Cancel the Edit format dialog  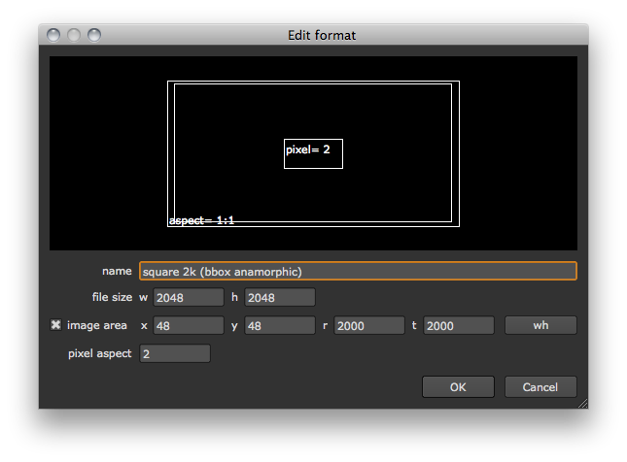pyautogui.click(x=540, y=387)
